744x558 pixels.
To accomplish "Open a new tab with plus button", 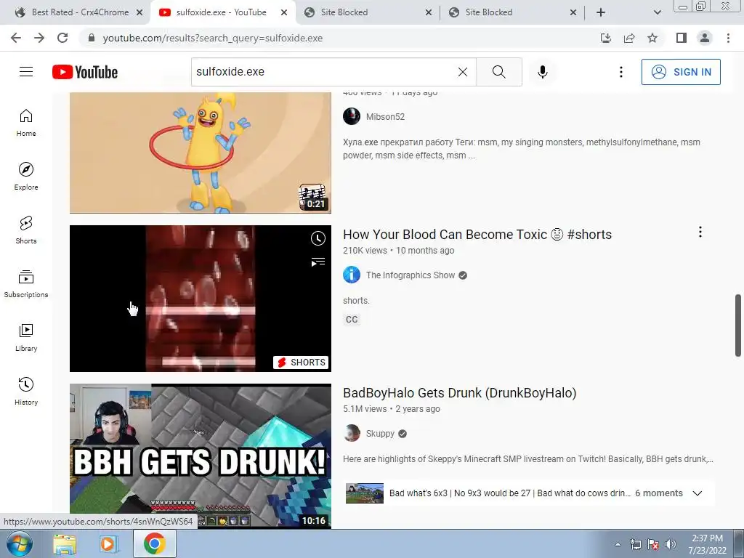I will 601,13.
